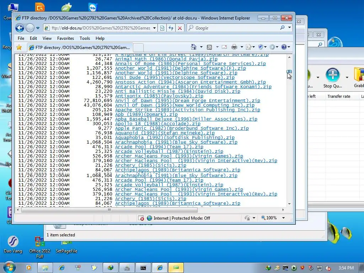364x273 pixels.
Task: Open a new blank tab
Action: click(138, 48)
